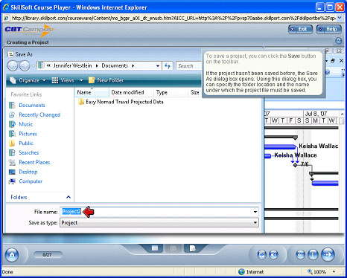The height and width of the screenshot is (278, 347).
Task: Pause the course playback
Action: (313, 254)
